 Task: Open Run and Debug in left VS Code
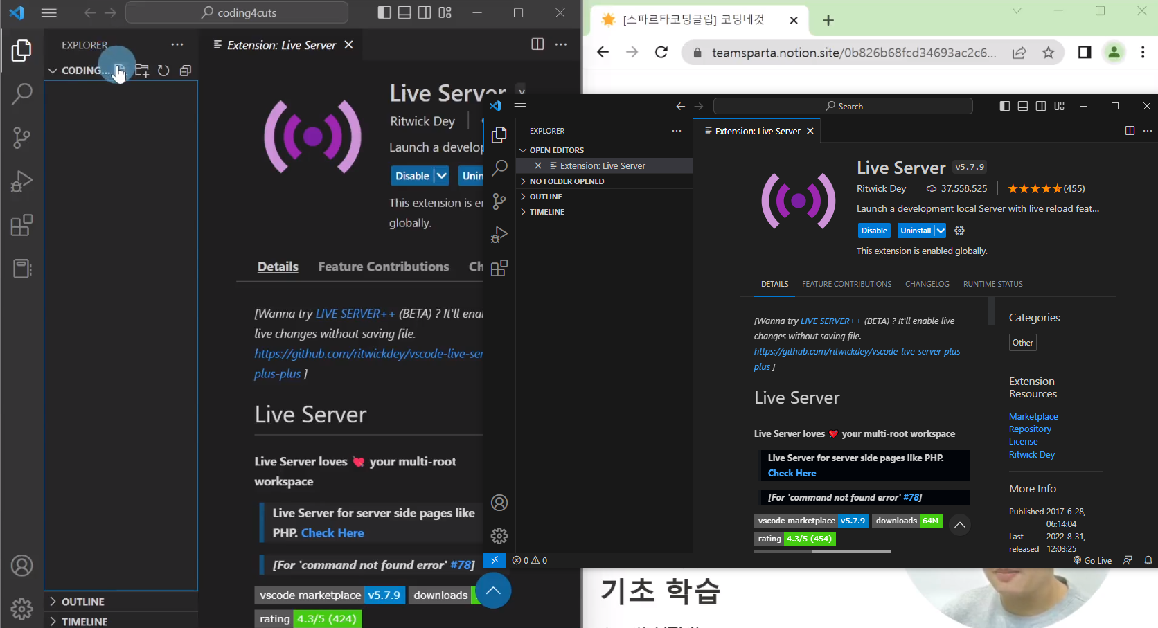[x=22, y=181]
